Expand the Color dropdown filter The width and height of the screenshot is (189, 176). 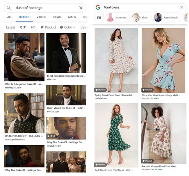point(68,27)
